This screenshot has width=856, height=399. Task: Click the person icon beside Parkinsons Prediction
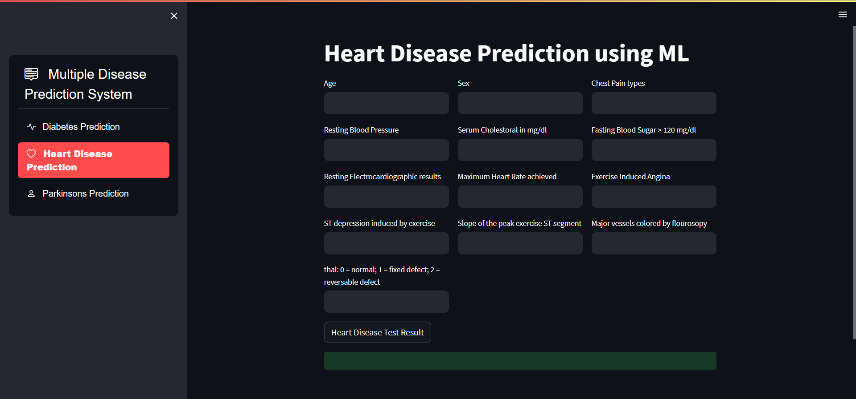tap(31, 193)
